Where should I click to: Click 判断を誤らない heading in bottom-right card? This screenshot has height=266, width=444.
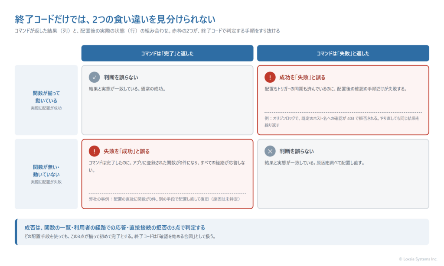pyautogui.click(x=297, y=151)
